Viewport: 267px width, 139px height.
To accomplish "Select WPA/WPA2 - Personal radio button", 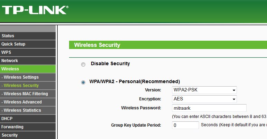I will (83, 82).
